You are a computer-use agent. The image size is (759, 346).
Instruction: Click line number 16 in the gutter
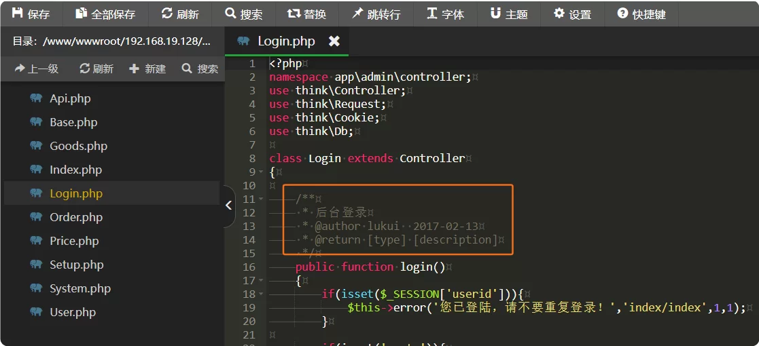(249, 267)
